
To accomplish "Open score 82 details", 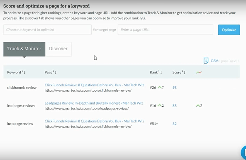I will (x=174, y=124).
